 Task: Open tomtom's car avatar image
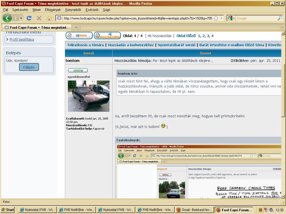pos(89,96)
